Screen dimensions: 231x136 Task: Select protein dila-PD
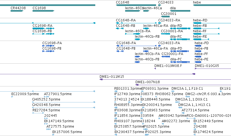click(x=179, y=51)
